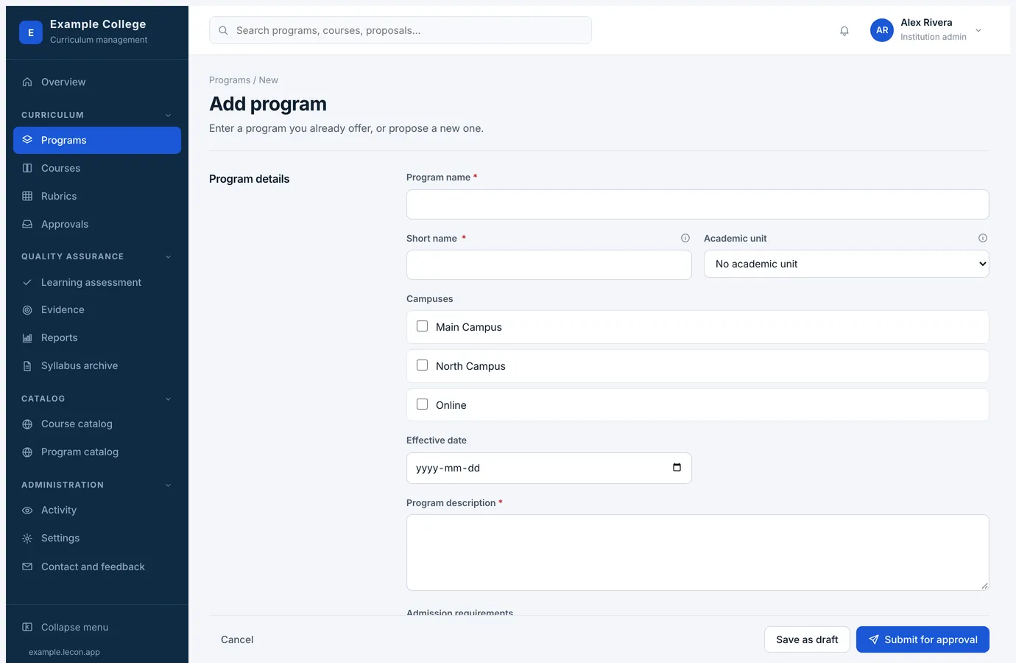Click the Activity eye icon
This screenshot has width=1016, height=663.
pyautogui.click(x=27, y=511)
